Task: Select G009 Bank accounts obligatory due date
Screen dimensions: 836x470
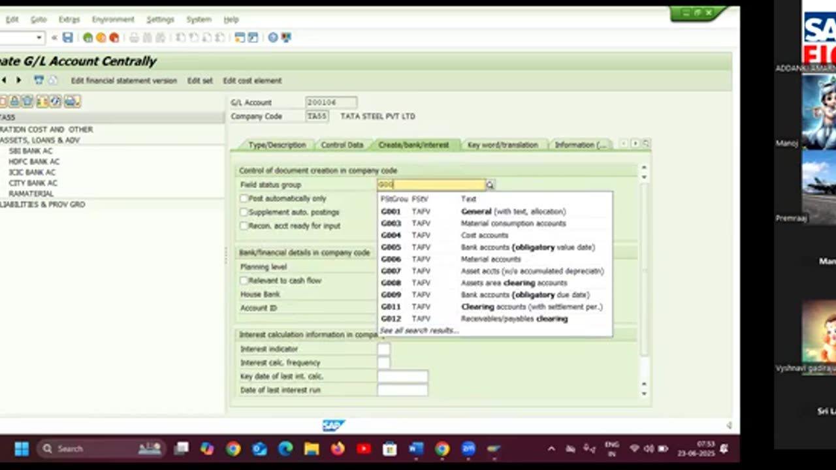Action: pos(495,295)
